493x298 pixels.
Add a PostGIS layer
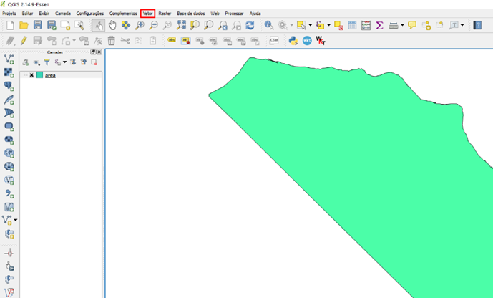(x=9, y=86)
